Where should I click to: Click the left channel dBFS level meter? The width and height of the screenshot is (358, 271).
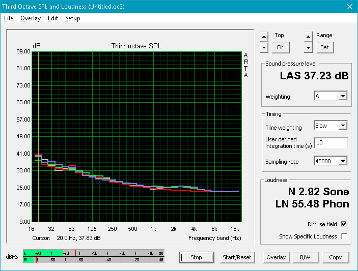point(93,253)
